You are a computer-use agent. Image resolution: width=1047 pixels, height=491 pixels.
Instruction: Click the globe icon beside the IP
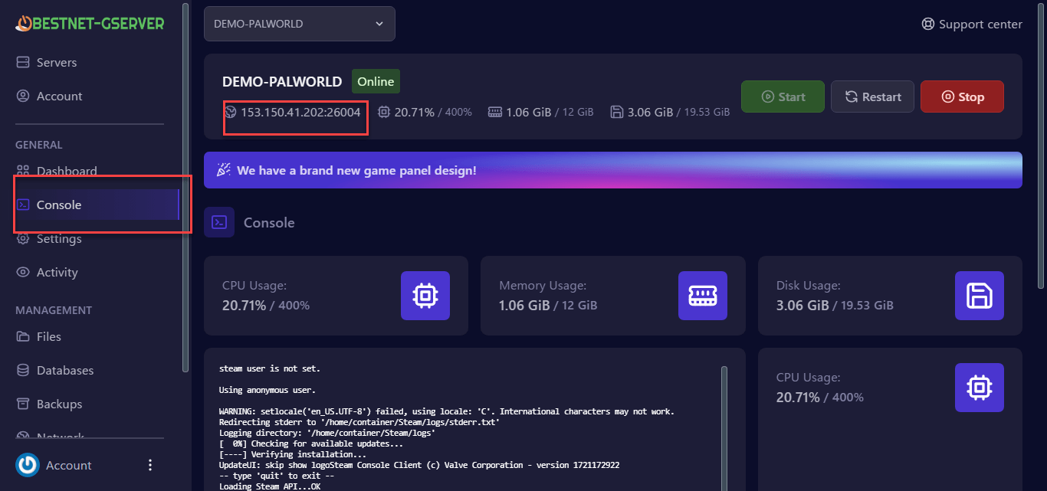(x=230, y=112)
